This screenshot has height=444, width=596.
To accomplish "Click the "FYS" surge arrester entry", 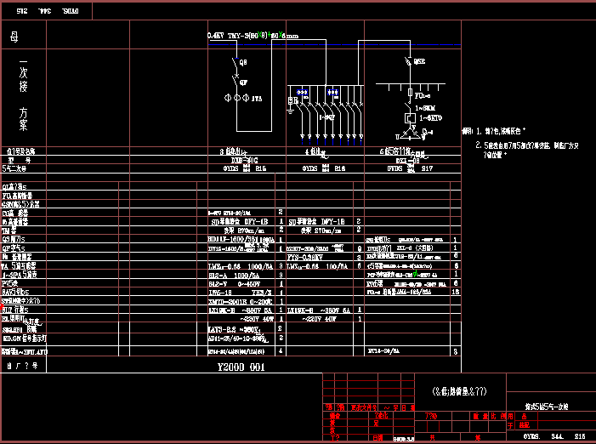I will click(305, 258).
